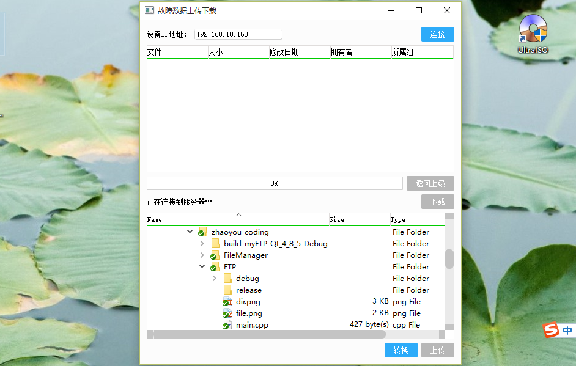The width and height of the screenshot is (576, 366).
Task: Select the build-myFTP-Qt_4_8_5-Debug row
Action: pyautogui.click(x=296, y=243)
